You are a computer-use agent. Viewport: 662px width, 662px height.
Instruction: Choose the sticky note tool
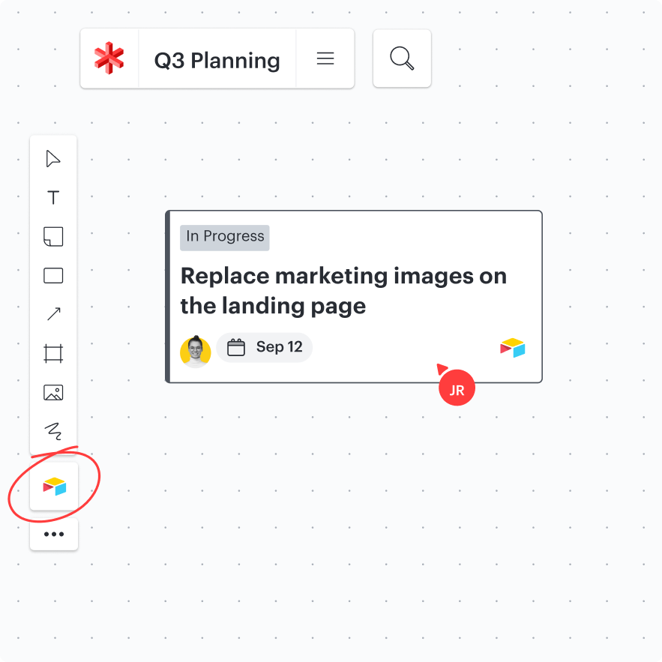(53, 237)
